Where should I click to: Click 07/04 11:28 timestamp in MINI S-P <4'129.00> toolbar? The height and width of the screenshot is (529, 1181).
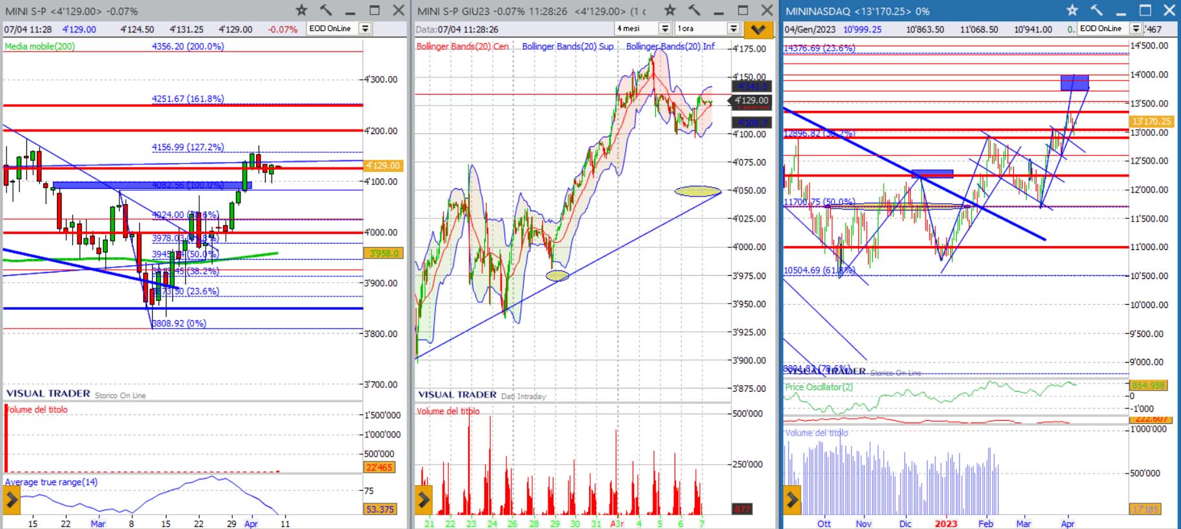[x=28, y=30]
